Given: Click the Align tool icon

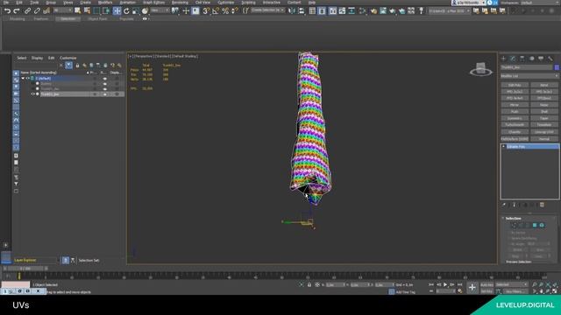Looking at the screenshot, I should coord(302,10).
